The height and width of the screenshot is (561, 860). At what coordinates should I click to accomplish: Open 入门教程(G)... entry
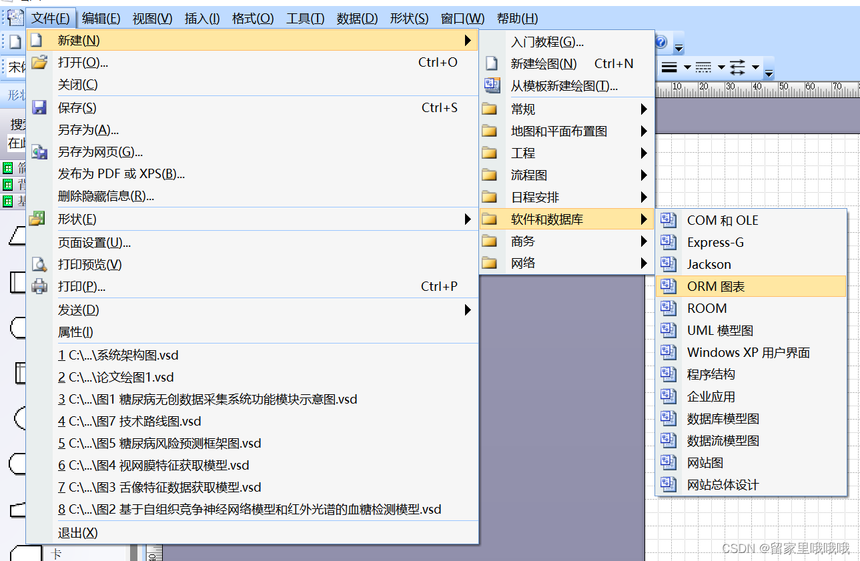pyautogui.click(x=567, y=42)
